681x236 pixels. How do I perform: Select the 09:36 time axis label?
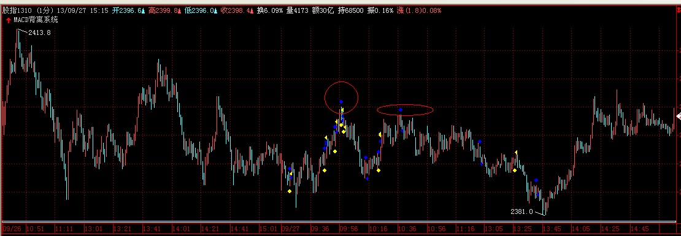(319, 228)
